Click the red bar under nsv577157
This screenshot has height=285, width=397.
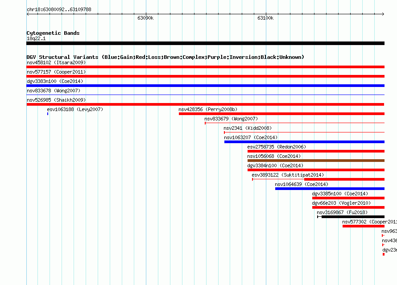pos(205,76)
